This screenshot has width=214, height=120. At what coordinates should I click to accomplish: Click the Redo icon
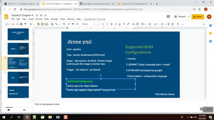tap(17, 24)
